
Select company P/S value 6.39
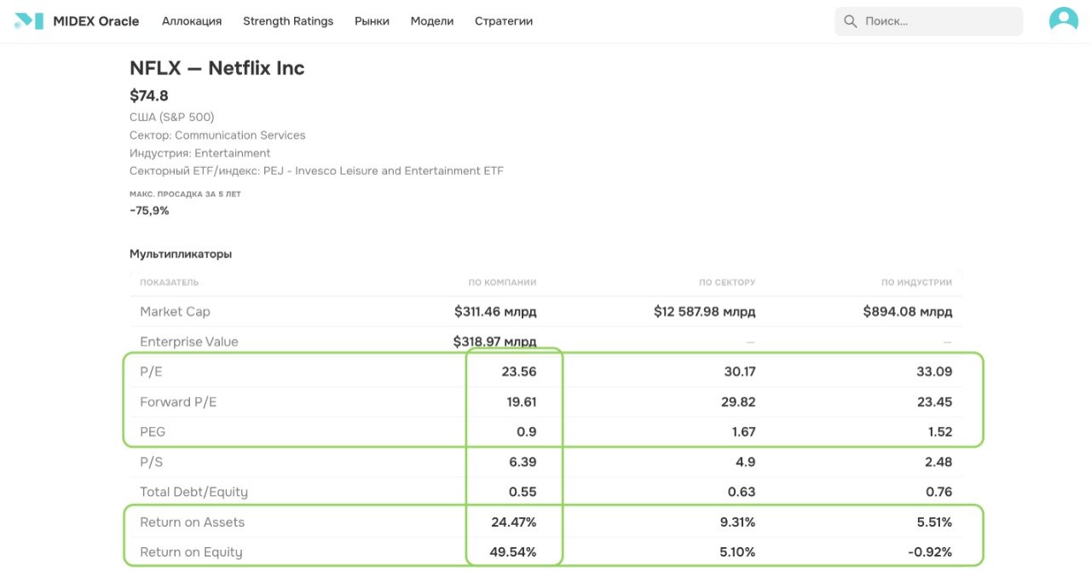522,462
